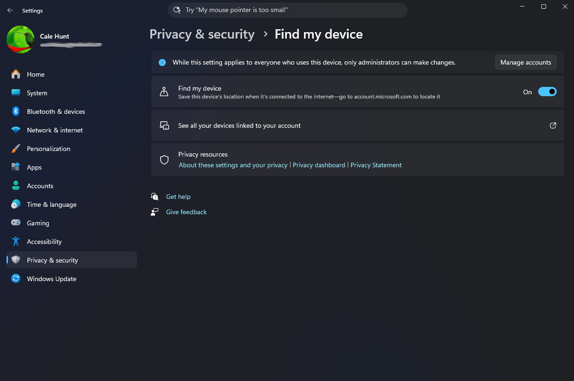574x381 pixels.
Task: Turn off the Find my device toggle
Action: coord(547,92)
